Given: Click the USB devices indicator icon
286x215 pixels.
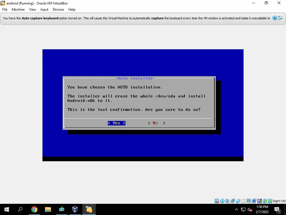Looking at the screenshot, I should [x=238, y=201].
